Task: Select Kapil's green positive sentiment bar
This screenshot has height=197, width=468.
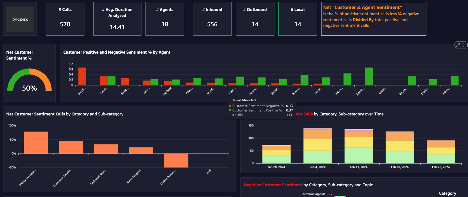Action: pos(111,80)
